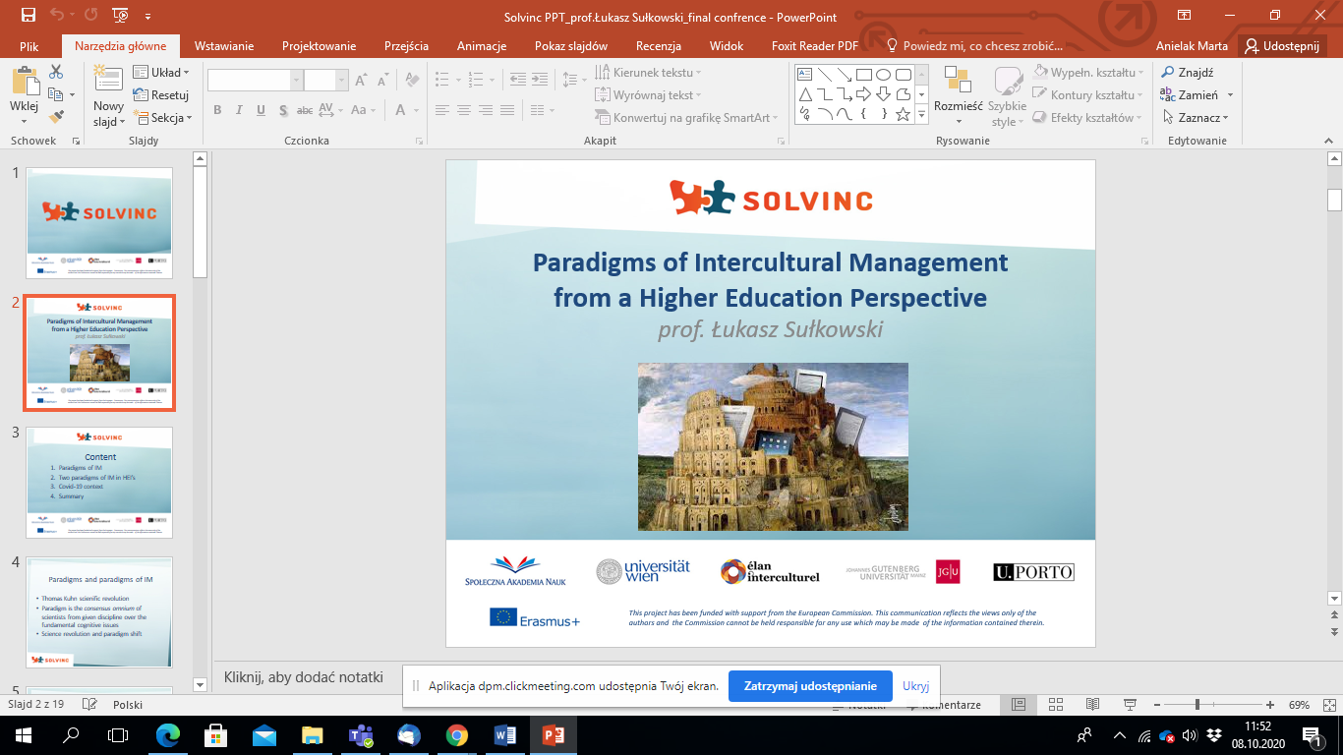
Task: Expand the Układ layout dropdown
Action: [x=161, y=73]
